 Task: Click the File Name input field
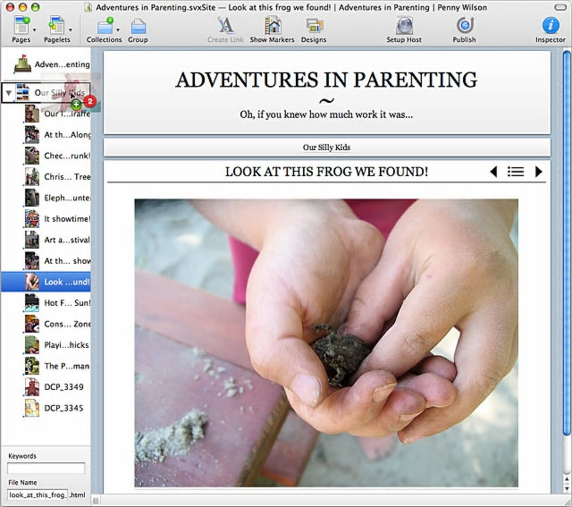[37, 495]
